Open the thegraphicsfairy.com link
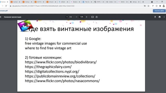Image resolution: width=166 pixels, height=93 pixels. pyautogui.click(x=48, y=67)
